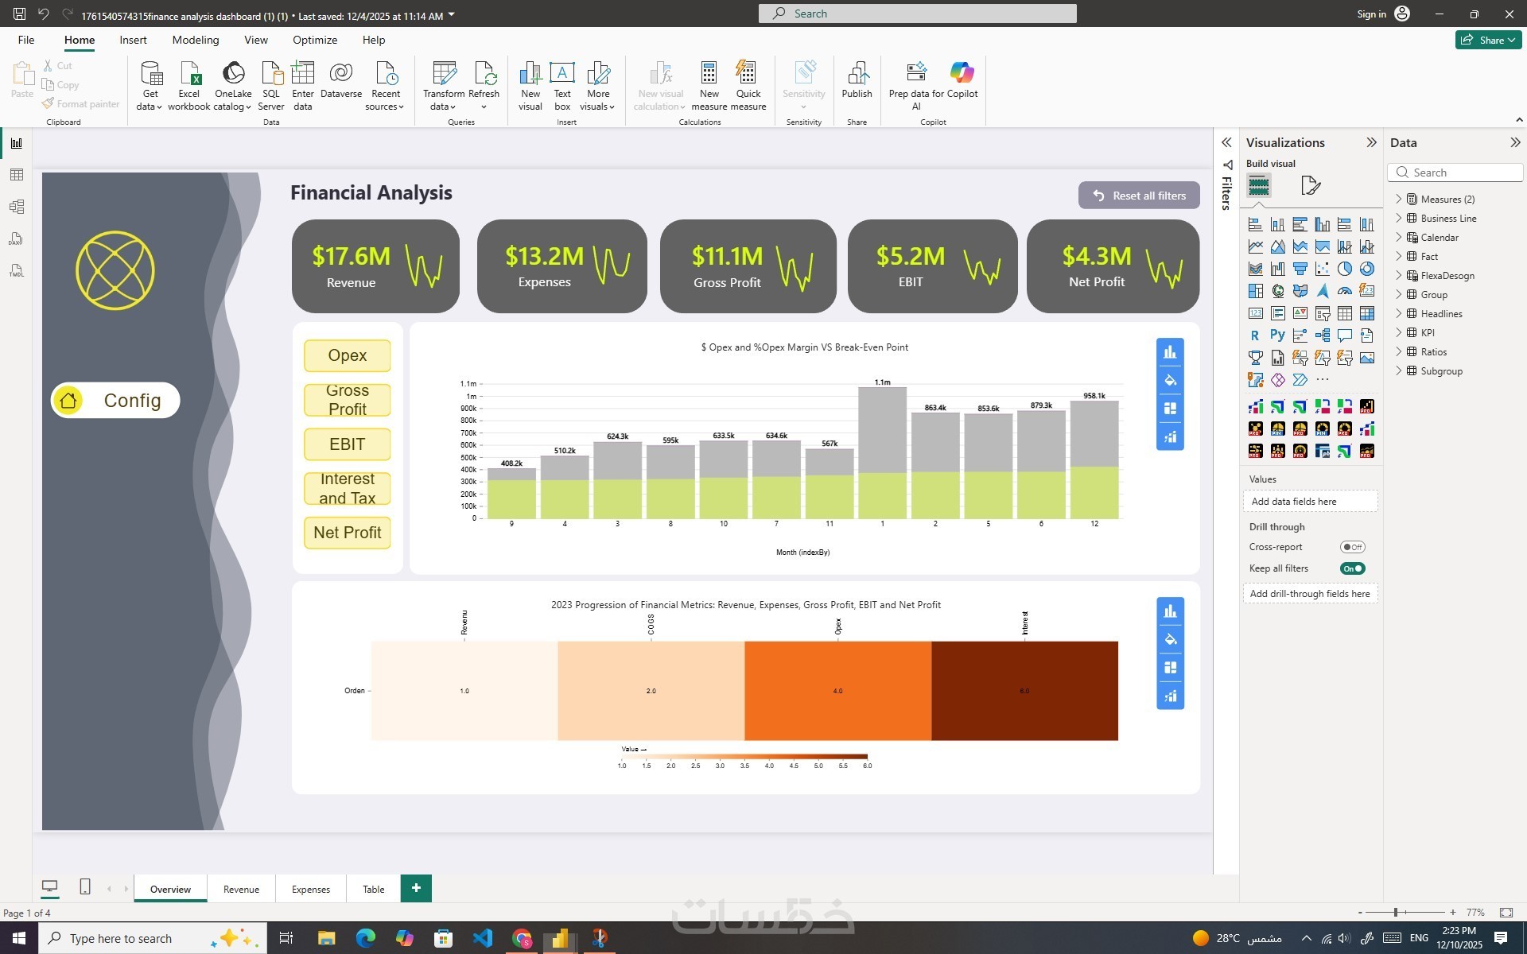Screen dimensions: 1527x954
Task: Open the Model view sidebar icon
Action: click(16, 207)
